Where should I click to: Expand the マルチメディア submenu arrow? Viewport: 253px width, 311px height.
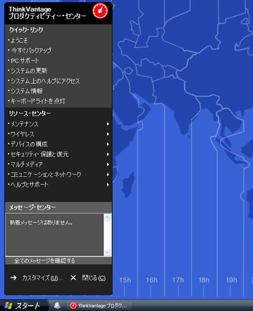108,164
